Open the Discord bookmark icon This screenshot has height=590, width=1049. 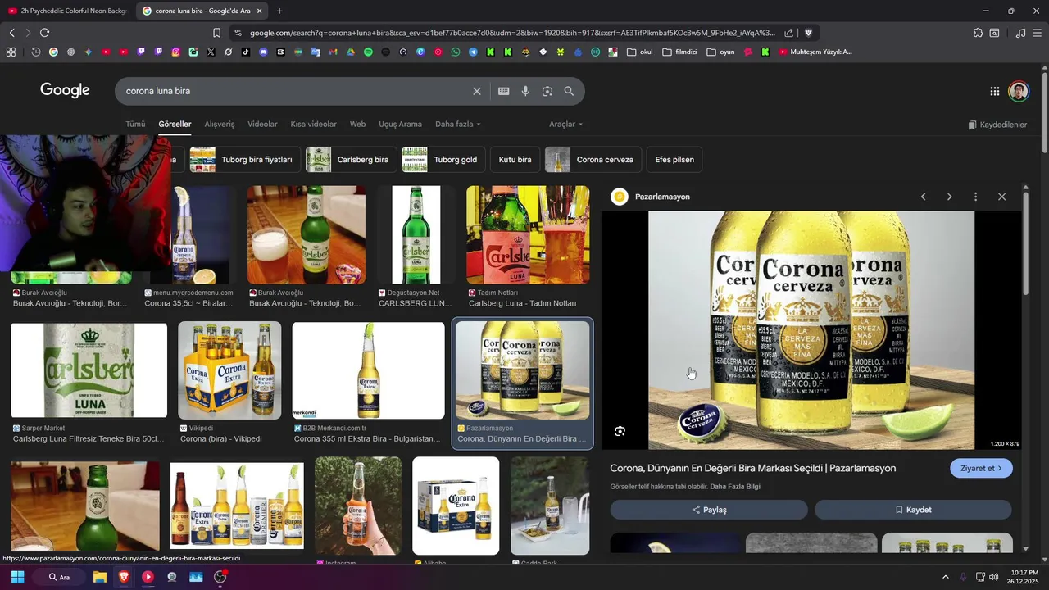[263, 52]
